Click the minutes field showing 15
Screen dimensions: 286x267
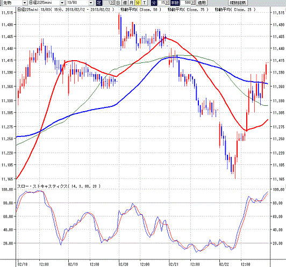(x=161, y=3)
